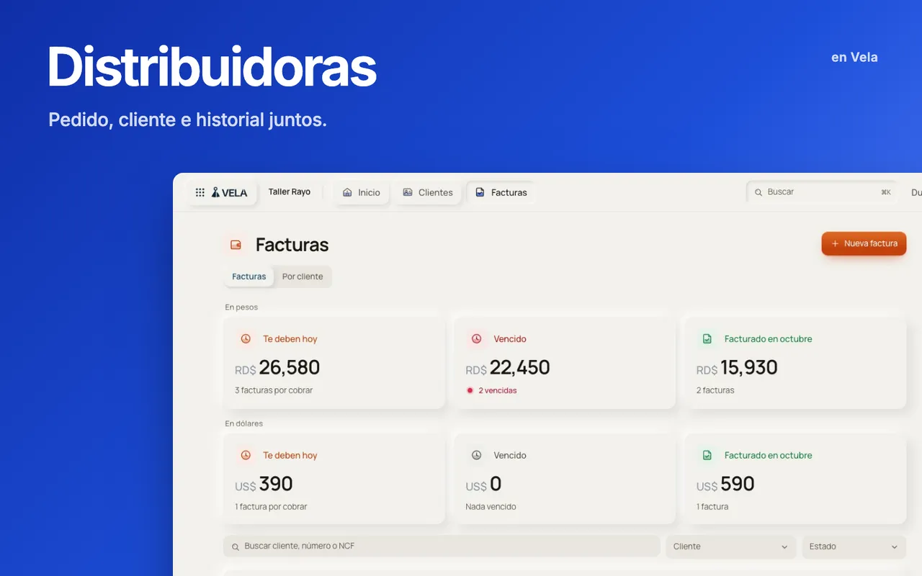Click the Nada vencido text
The height and width of the screenshot is (576, 922).
pos(491,507)
